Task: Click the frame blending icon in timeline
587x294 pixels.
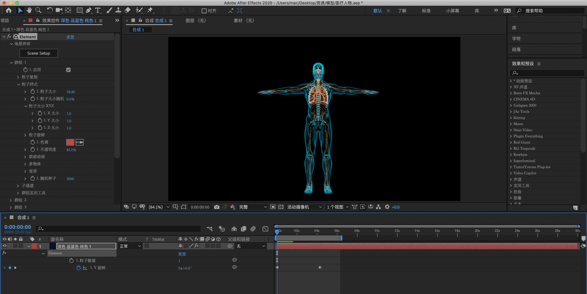Action: coord(244,229)
